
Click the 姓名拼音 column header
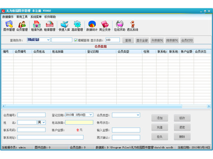tap(68, 52)
